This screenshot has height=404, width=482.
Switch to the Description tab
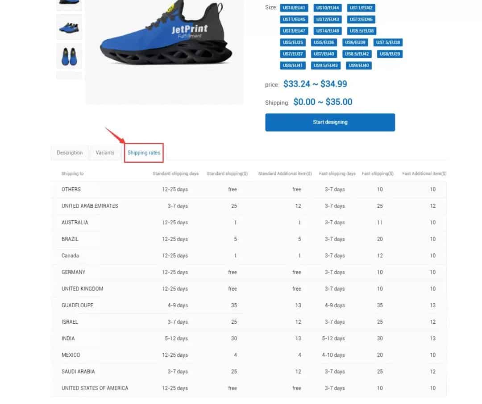70,153
